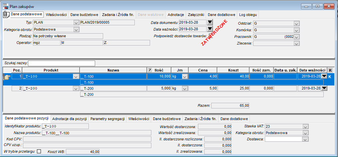Click the Produkt column header
The width and height of the screenshot is (338, 157).
(x=51, y=70)
